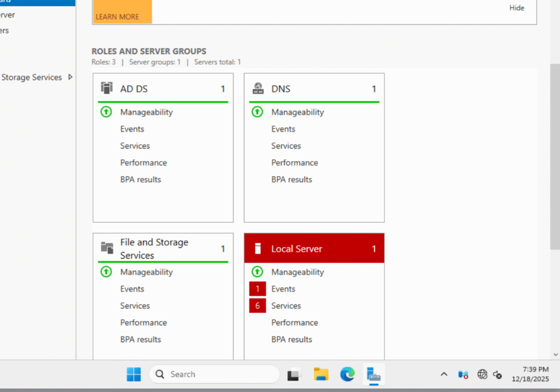Expand the Storage Services sidebar arrow
Image resolution: width=560 pixels, height=392 pixels.
pyautogui.click(x=70, y=77)
